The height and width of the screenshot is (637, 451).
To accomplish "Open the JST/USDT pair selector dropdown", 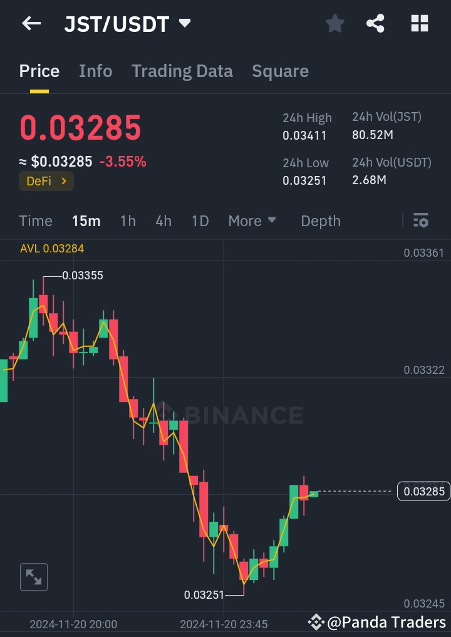I will tap(184, 23).
